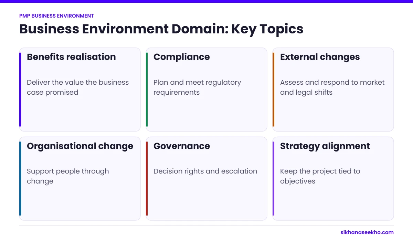Click 'Plan and meet regulatory requirements' text
The height and width of the screenshot is (241, 413).
pos(197,87)
